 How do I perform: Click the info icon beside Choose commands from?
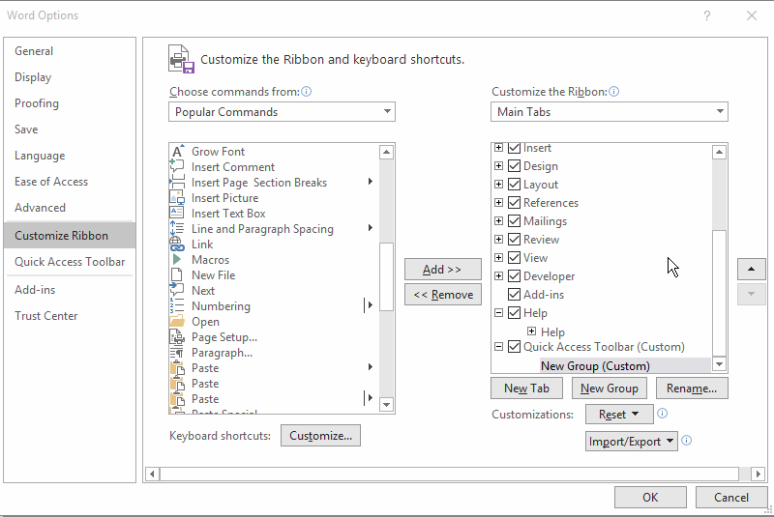(x=307, y=92)
